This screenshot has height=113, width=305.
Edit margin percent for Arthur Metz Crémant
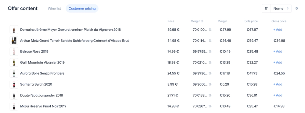[200, 41]
